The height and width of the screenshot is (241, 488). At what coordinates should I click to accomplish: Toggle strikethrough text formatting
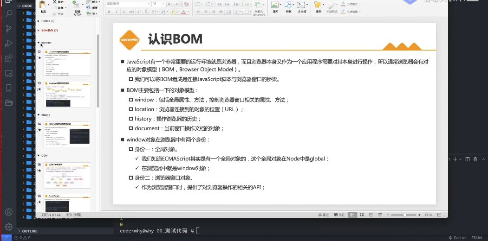click(132, 12)
